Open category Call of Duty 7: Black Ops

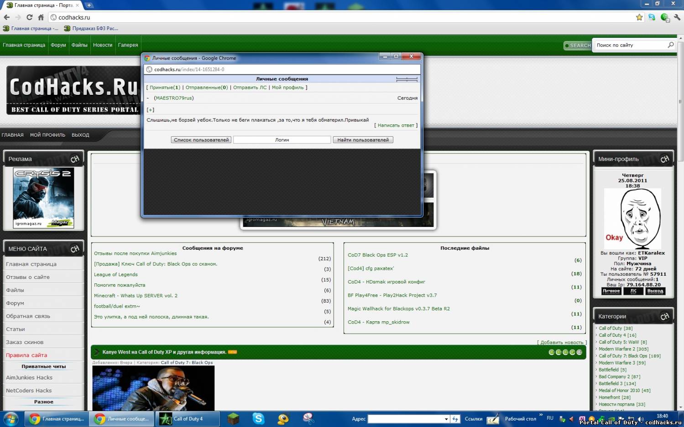point(629,356)
